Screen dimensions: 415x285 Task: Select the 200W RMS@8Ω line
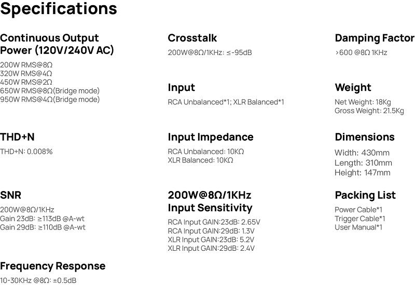click(26, 65)
